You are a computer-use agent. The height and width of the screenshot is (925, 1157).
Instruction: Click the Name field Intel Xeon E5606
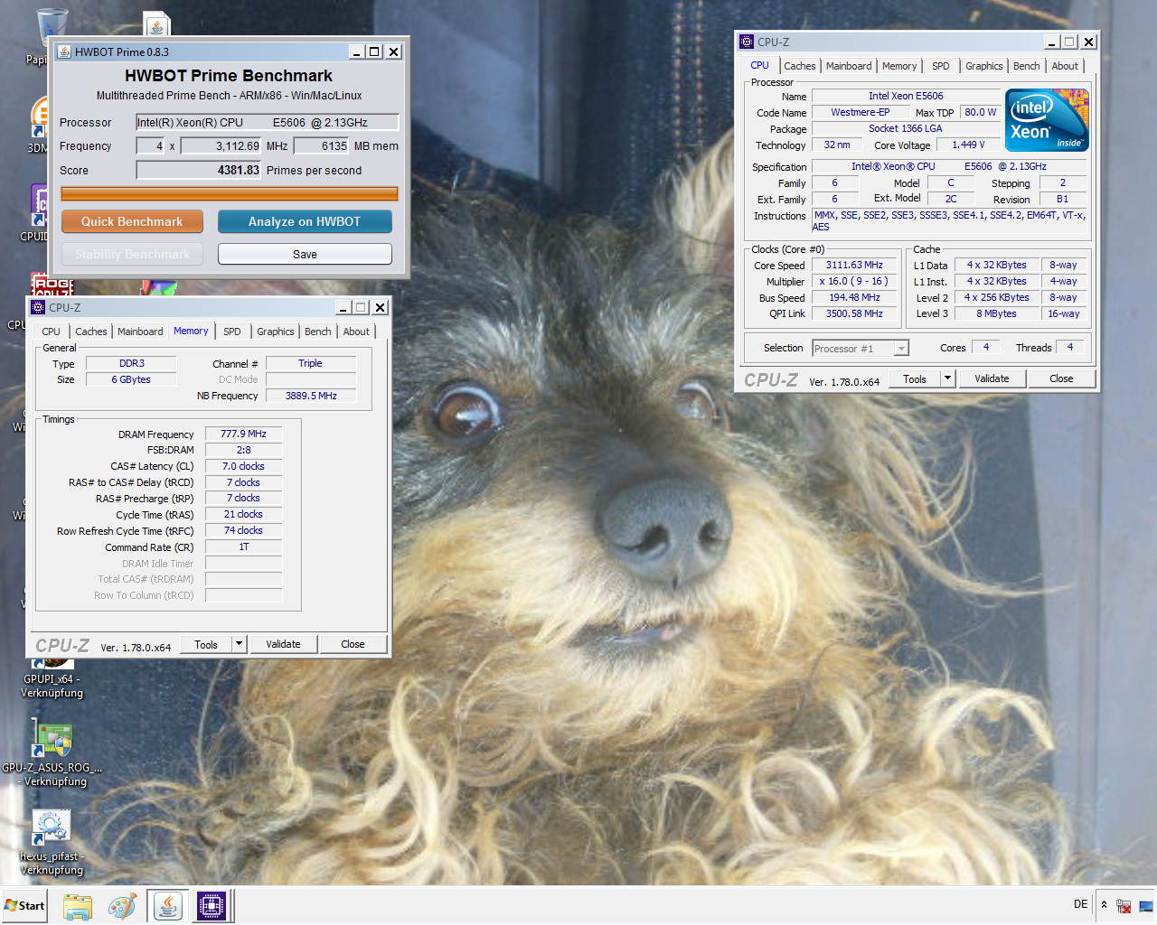tap(906, 96)
